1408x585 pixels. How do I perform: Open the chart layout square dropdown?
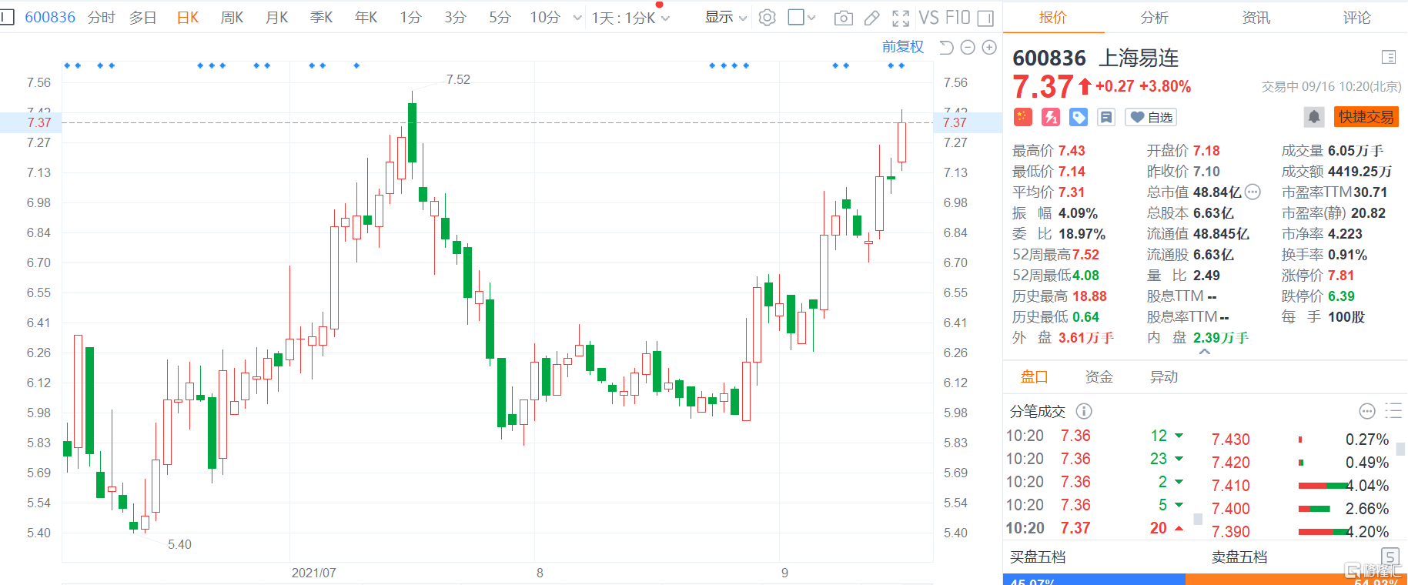click(801, 18)
